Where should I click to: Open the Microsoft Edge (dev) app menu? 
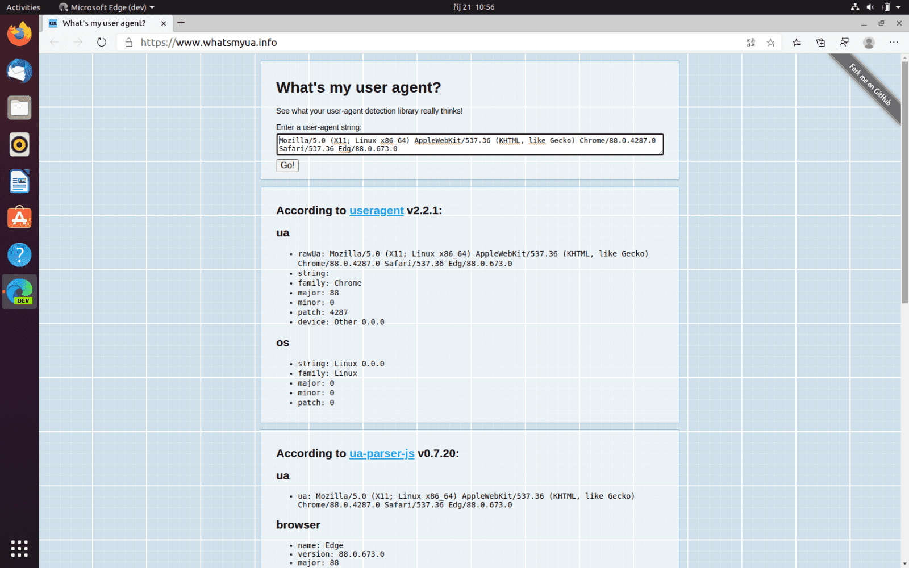107,7
